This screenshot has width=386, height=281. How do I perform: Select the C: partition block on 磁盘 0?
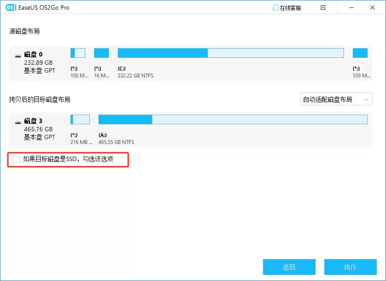(x=230, y=53)
